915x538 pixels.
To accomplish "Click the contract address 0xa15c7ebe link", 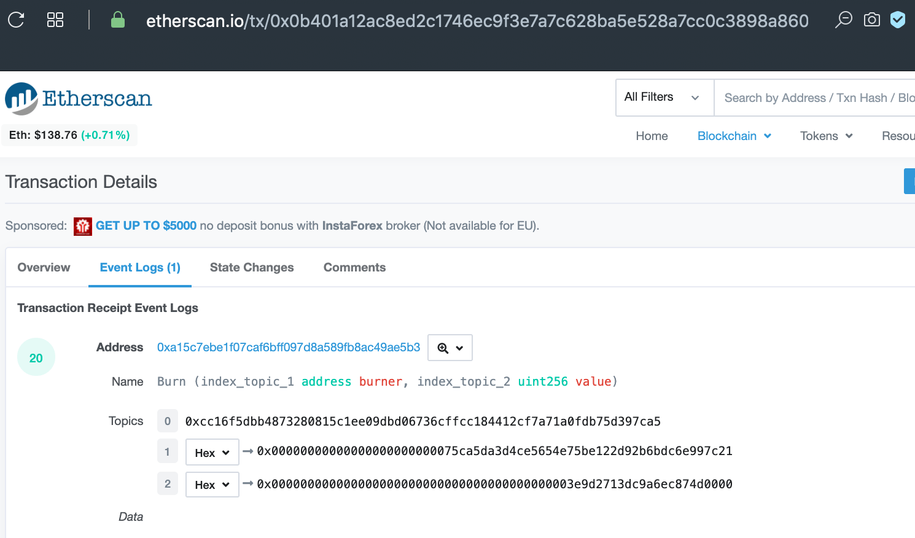I will (x=289, y=348).
